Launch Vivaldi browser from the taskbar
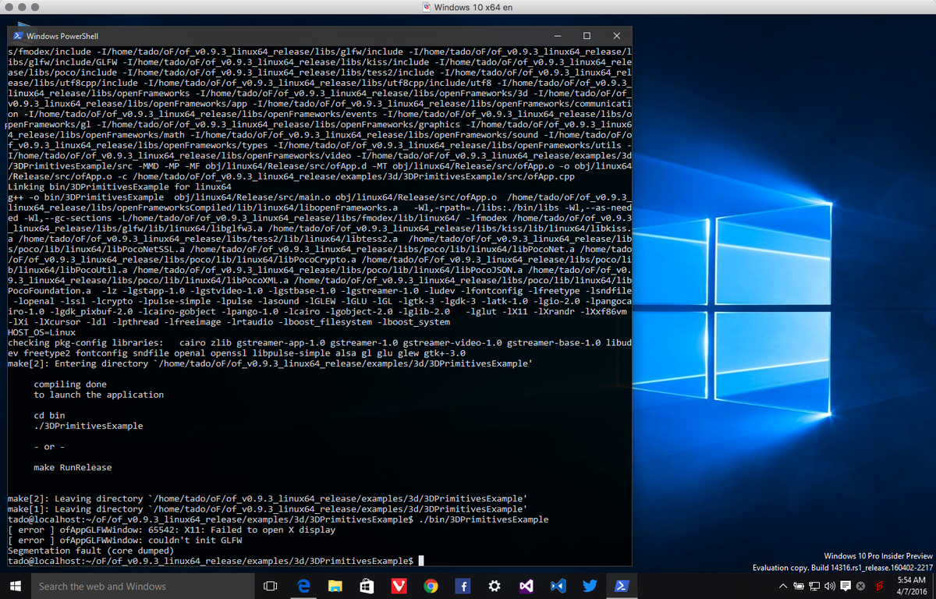Image resolution: width=936 pixels, height=599 pixels. tap(399, 586)
